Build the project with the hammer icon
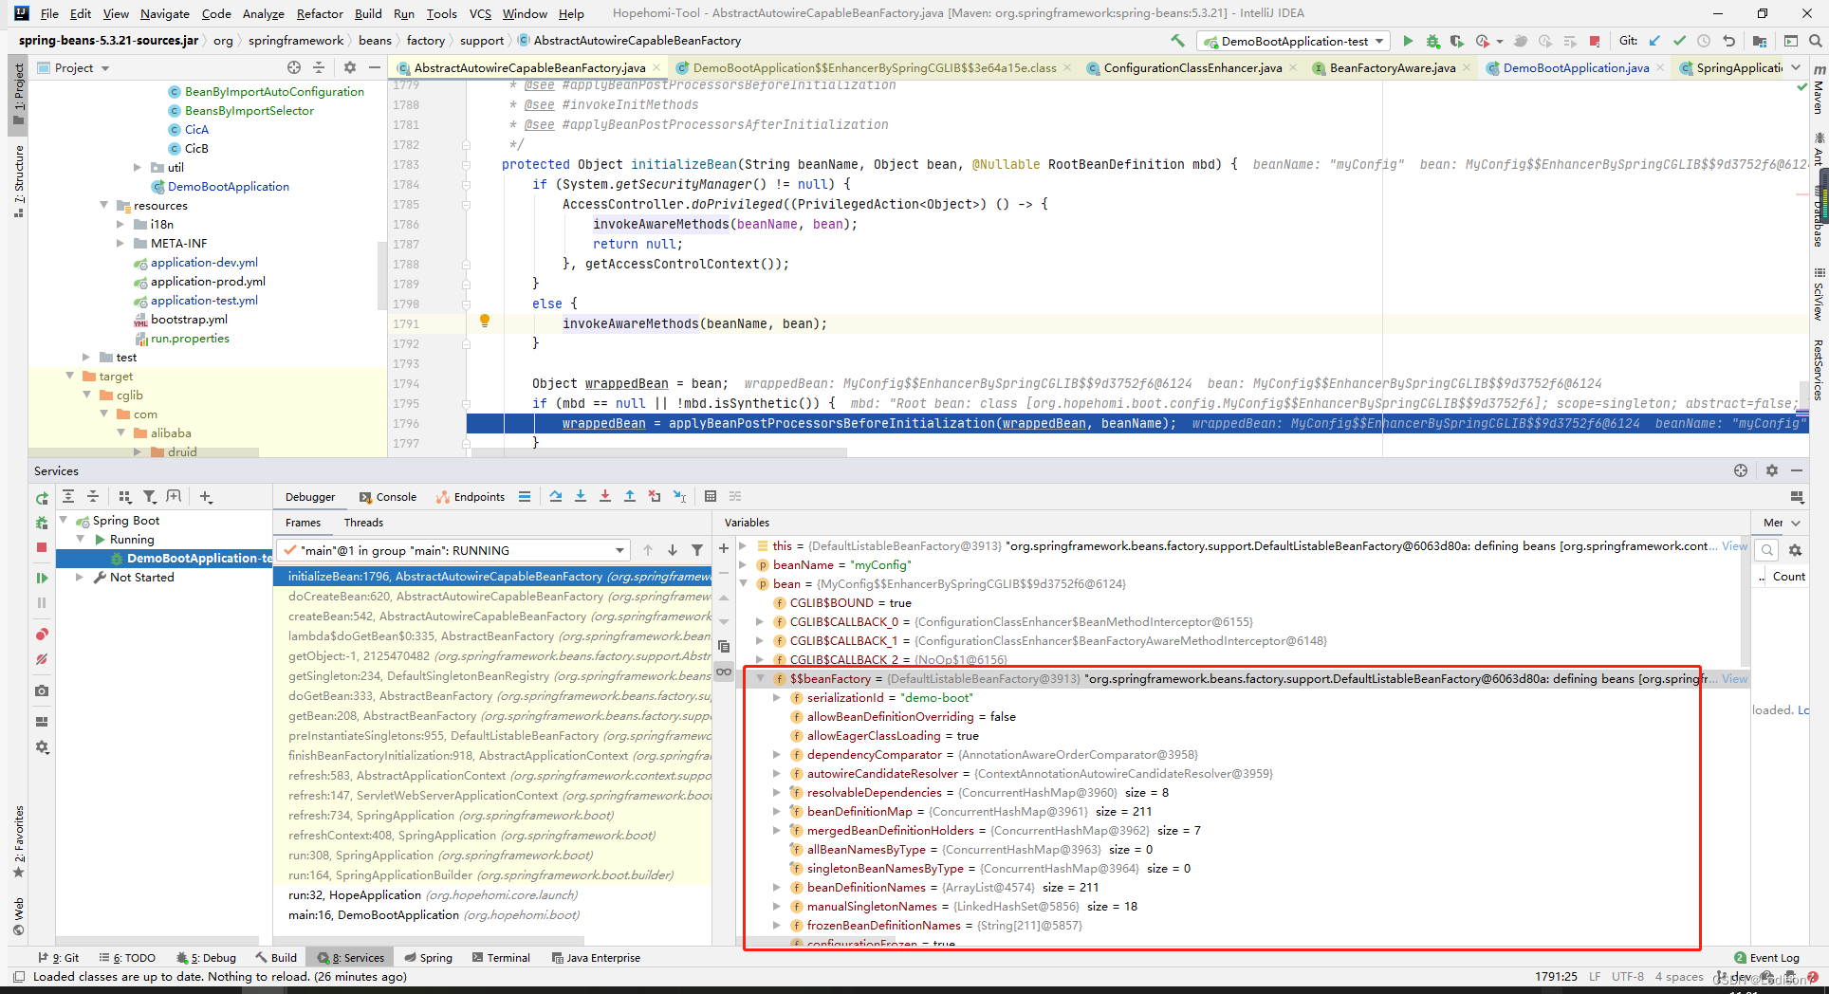The height and width of the screenshot is (994, 1829). [1177, 41]
